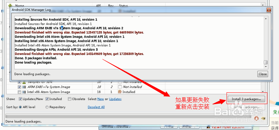Click log line 'Installed Sources for Android SDK'
The height and width of the screenshot is (130, 279).
tap(53, 24)
